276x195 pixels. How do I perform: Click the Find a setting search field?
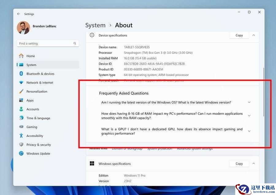pos(48,43)
